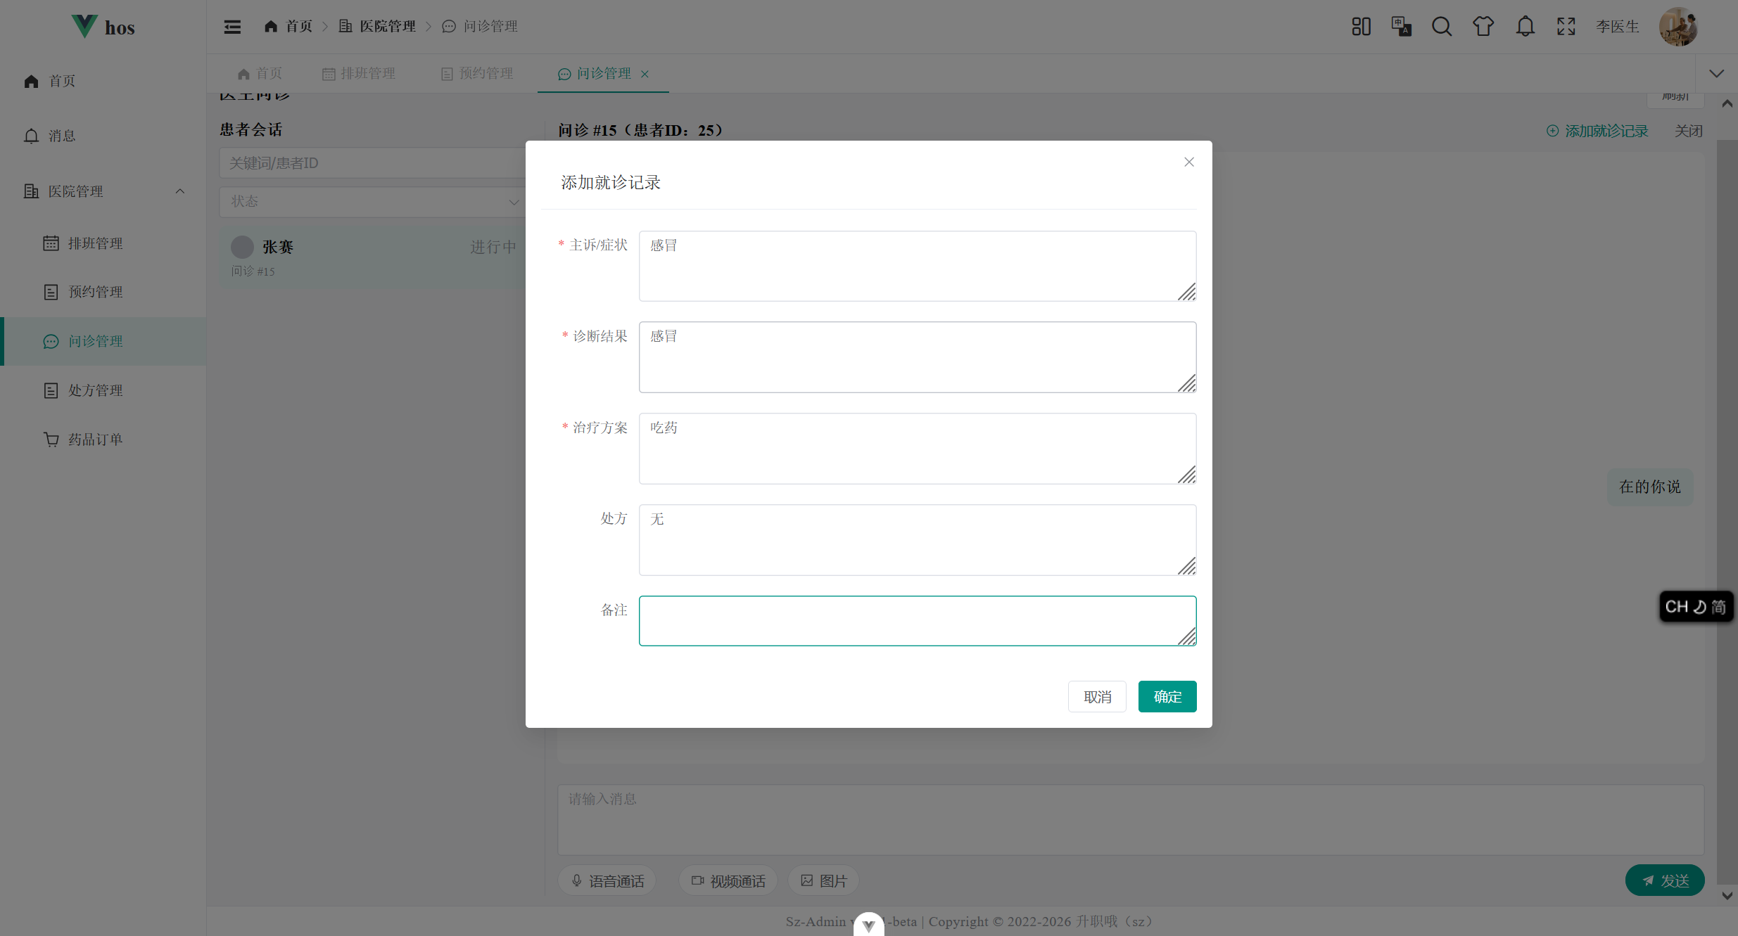Open the layout grid icon in header
Viewport: 1738px width, 936px height.
click(x=1361, y=27)
